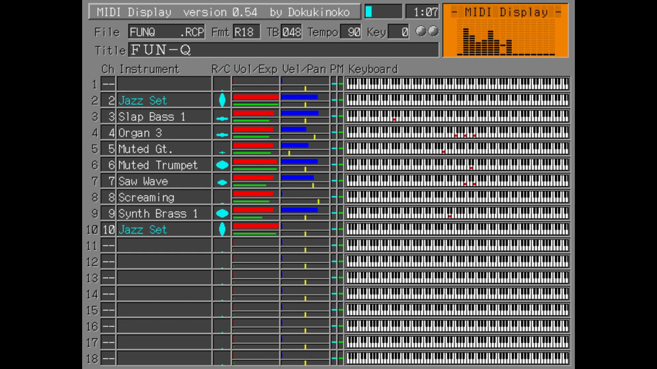
Task: Click the orange MIDI Display spectrum logo
Action: coord(505,31)
